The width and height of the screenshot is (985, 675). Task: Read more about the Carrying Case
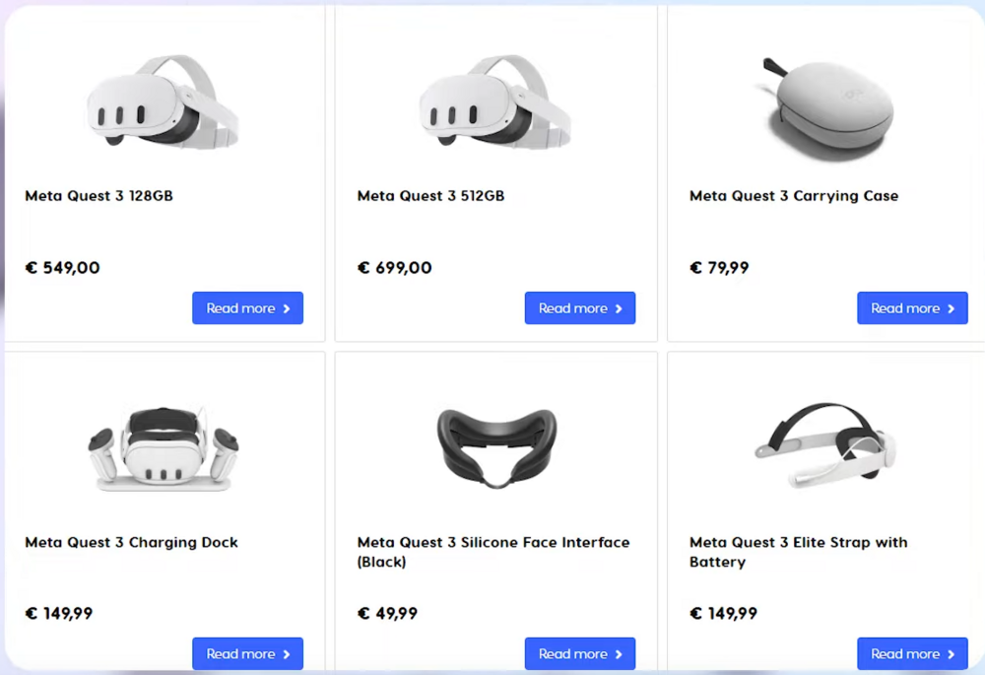[x=912, y=308]
